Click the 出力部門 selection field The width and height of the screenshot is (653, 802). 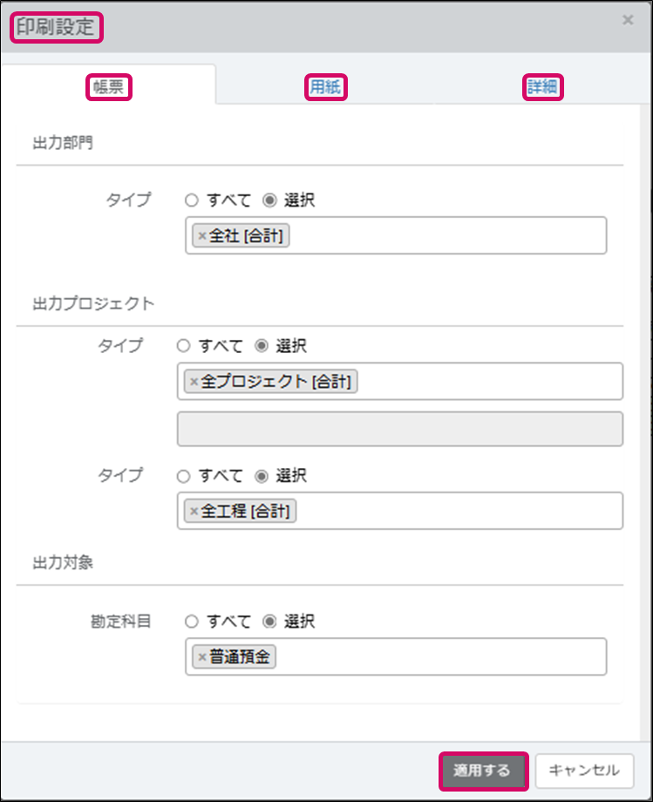coord(445,236)
